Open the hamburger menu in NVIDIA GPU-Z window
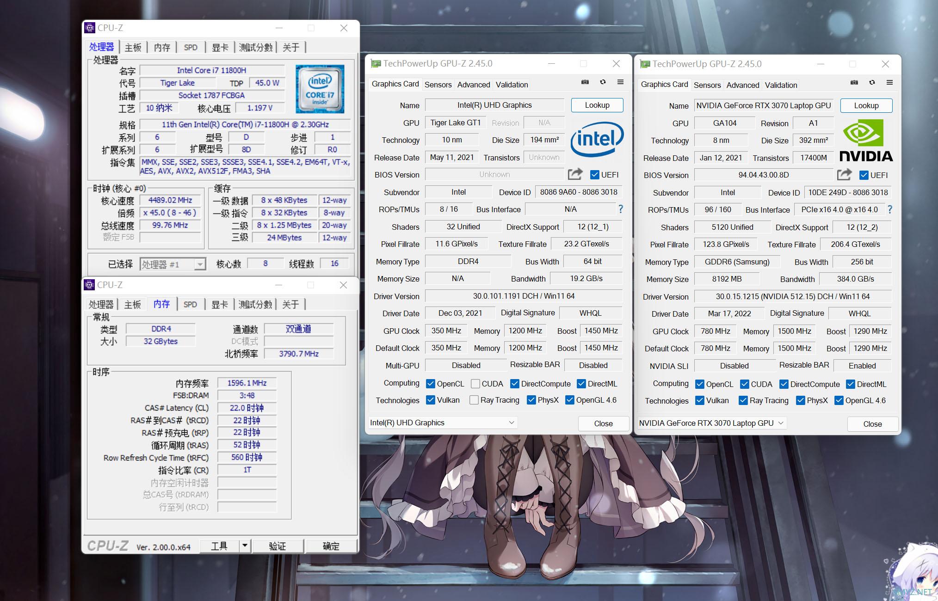Viewport: 938px width, 601px height. click(x=889, y=83)
